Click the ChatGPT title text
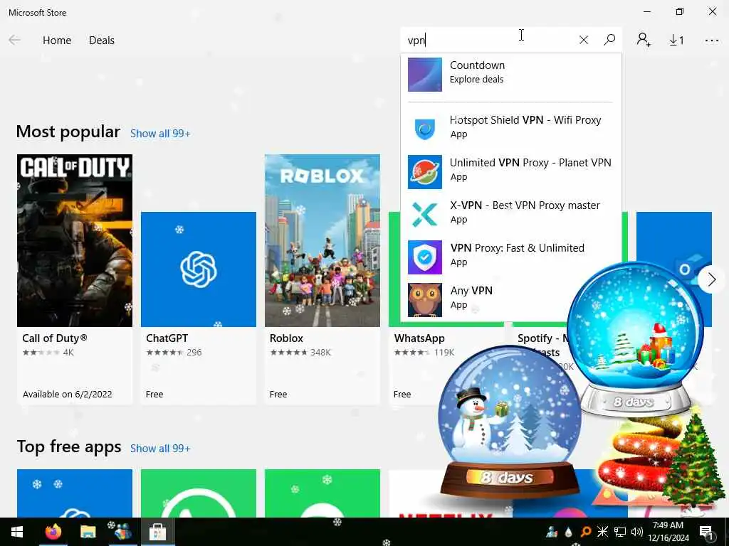The height and width of the screenshot is (546, 729). (x=167, y=338)
